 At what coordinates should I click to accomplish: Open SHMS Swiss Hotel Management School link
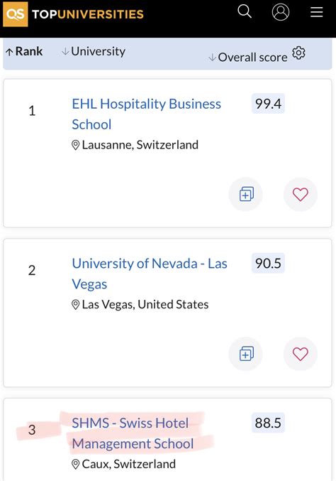click(133, 433)
